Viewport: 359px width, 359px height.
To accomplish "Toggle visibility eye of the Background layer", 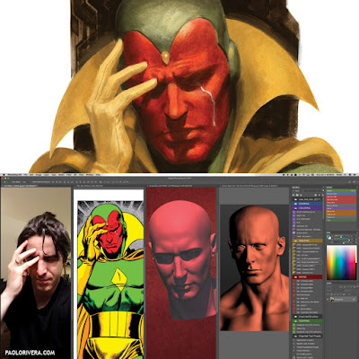I will tap(328, 299).
